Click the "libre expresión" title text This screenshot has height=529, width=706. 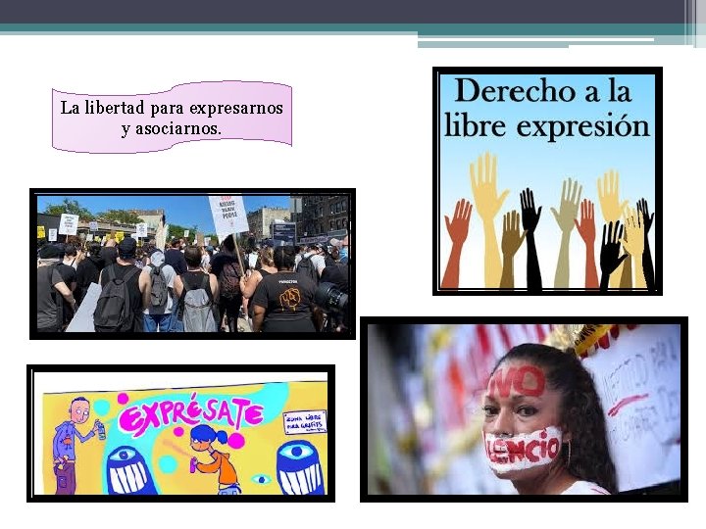(x=547, y=126)
